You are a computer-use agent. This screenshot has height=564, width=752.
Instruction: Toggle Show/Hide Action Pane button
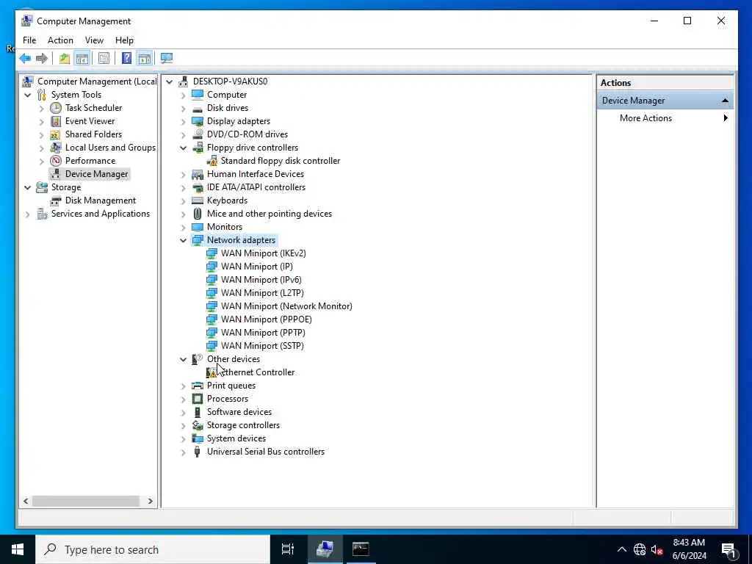[145, 59]
